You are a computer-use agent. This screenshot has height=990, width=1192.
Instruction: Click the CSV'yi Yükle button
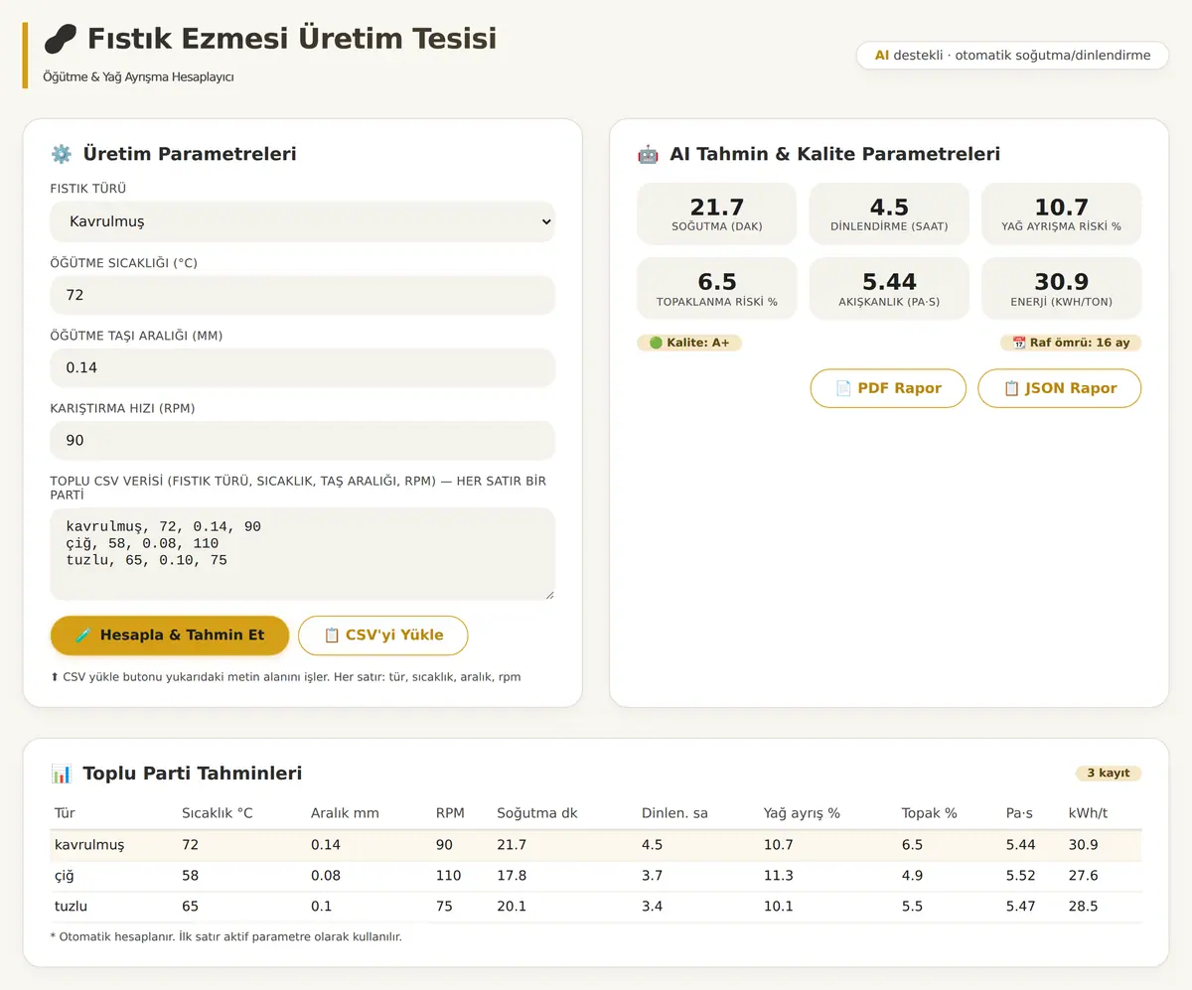(x=382, y=636)
